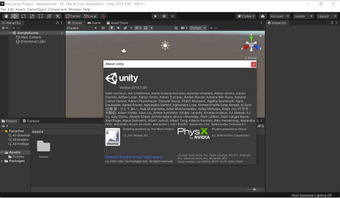Image resolution: width=340 pixels, height=198 pixels.
Task: Open the Component menu
Action: 57,10
